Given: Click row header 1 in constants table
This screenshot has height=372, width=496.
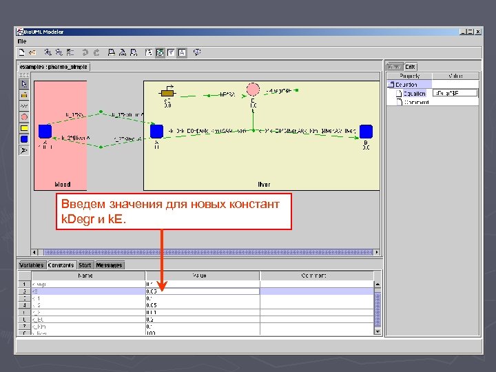Looking at the screenshot, I should [x=24, y=284].
